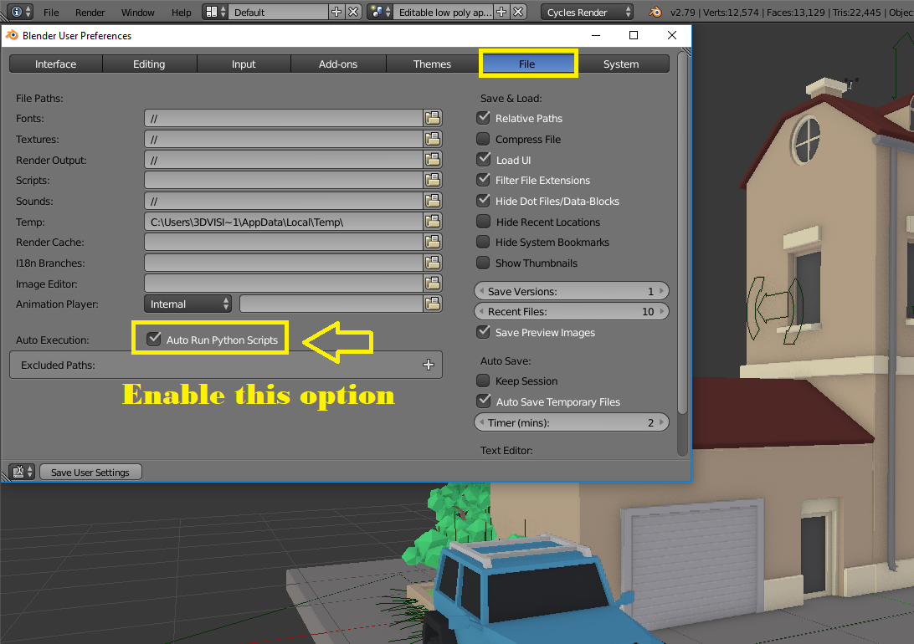Open editor type menu in Info header

pyautogui.click(x=20, y=12)
